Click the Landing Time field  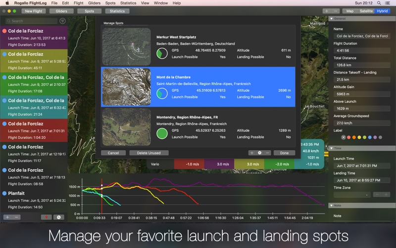[x=362, y=180]
